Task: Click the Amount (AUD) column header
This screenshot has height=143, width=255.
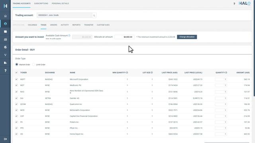Action: (x=243, y=72)
